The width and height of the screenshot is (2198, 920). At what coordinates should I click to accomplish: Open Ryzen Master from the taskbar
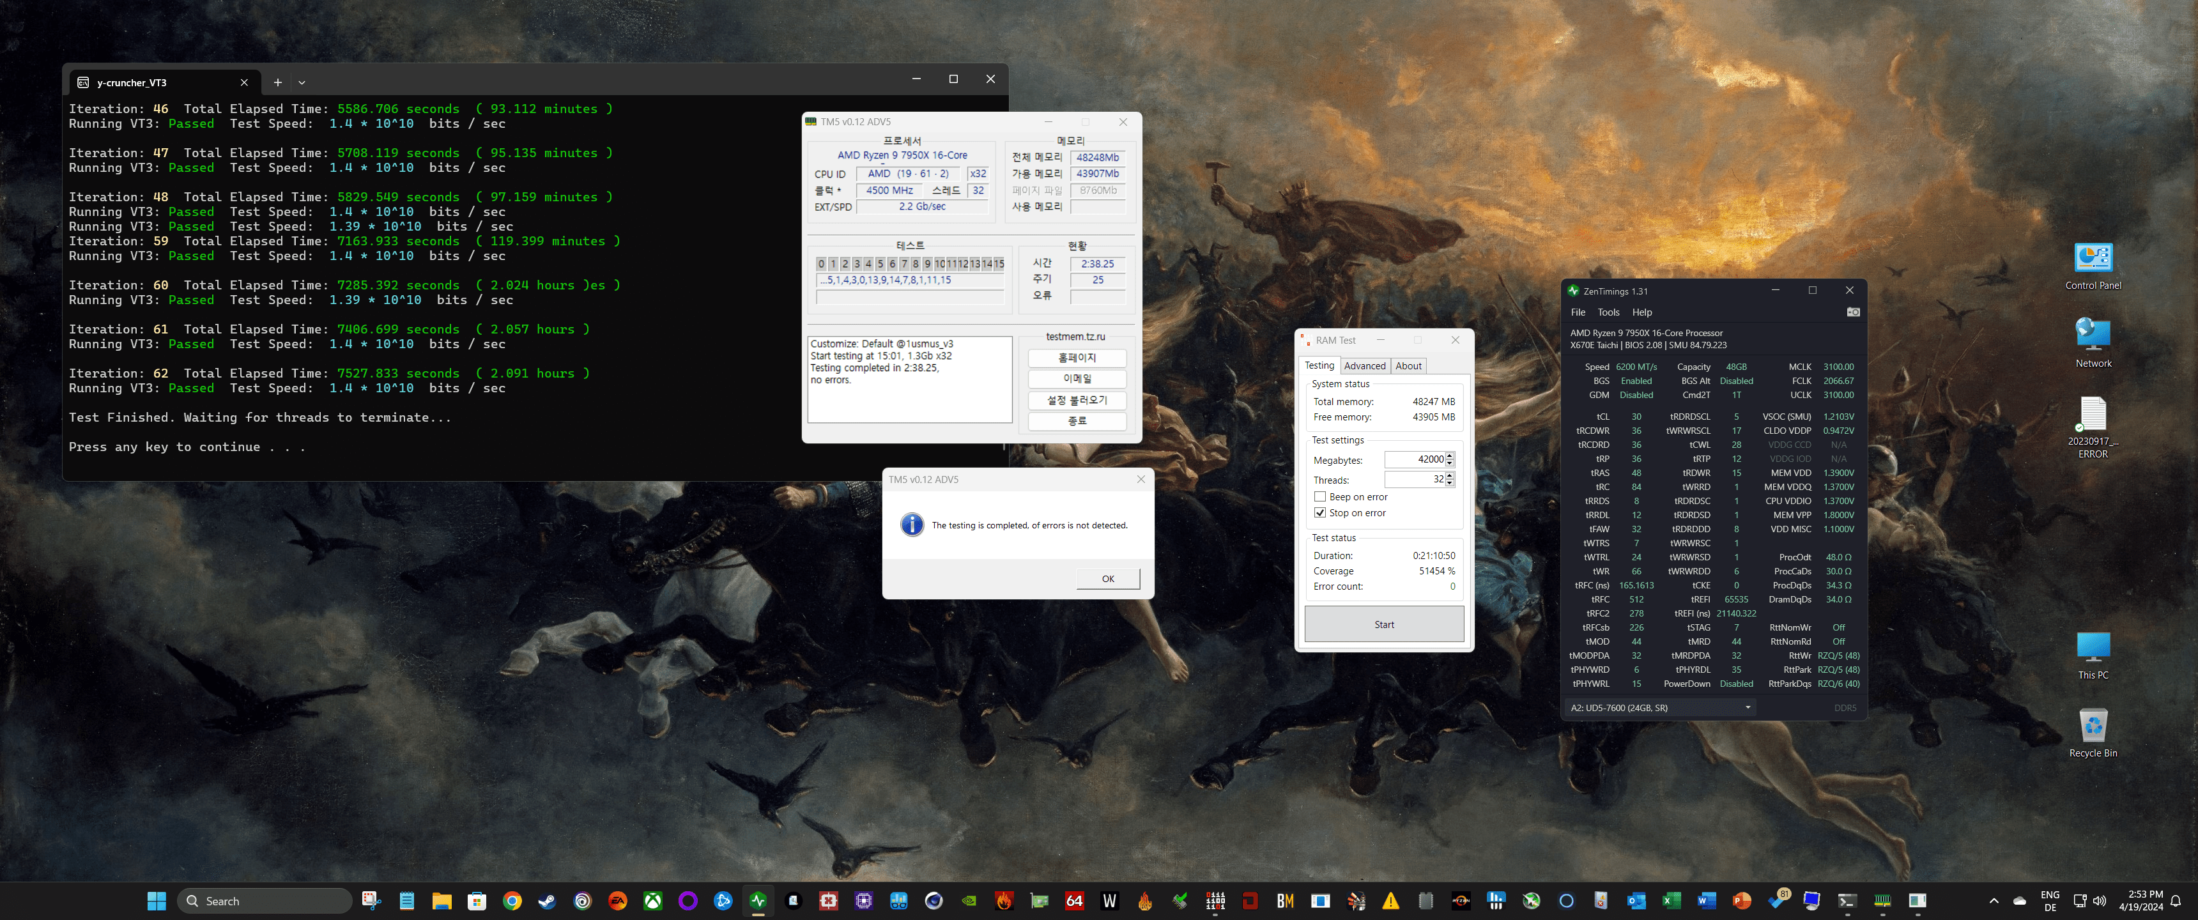1461,900
